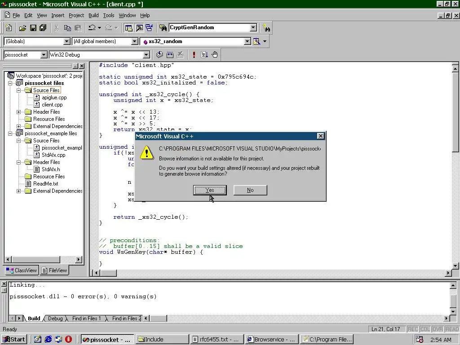Collapse the pisssocket files tree node
Image resolution: width=460 pixels, height=345 pixels.
(10, 83)
